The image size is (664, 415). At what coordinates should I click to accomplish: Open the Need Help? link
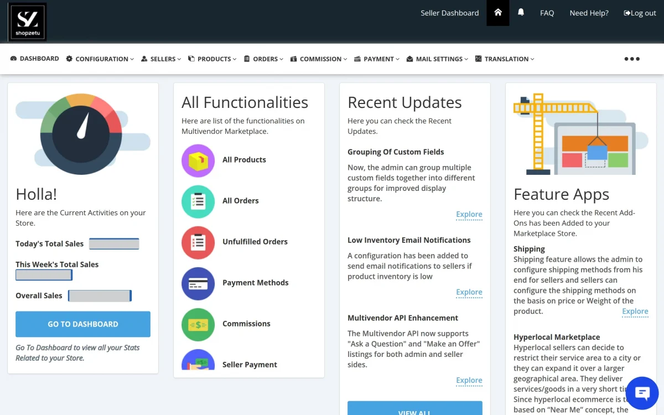(x=589, y=13)
